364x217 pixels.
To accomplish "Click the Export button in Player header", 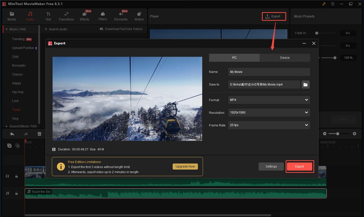I will 274,16.
